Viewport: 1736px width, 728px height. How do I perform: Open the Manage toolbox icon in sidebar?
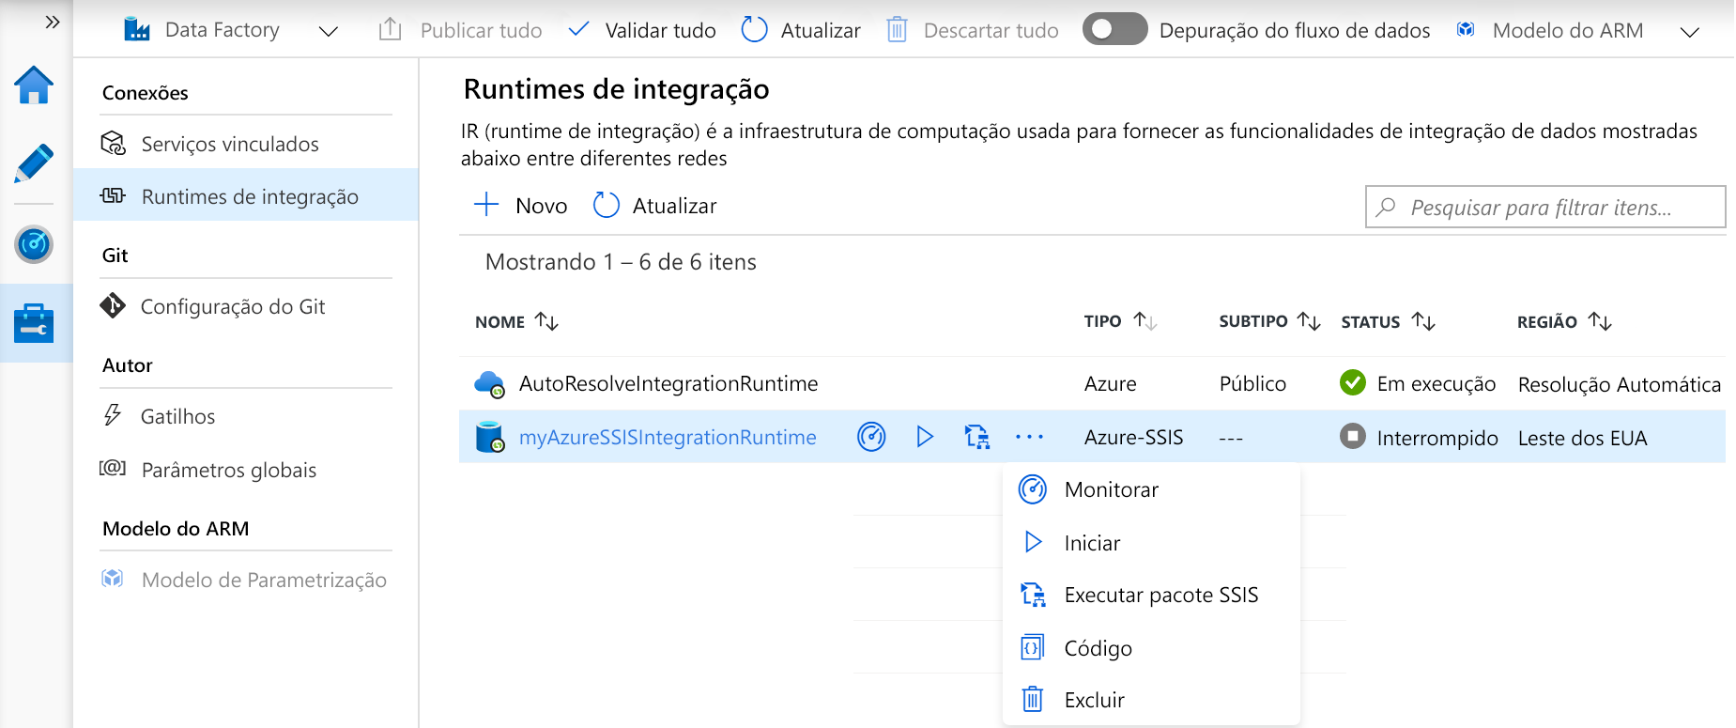pyautogui.click(x=34, y=323)
